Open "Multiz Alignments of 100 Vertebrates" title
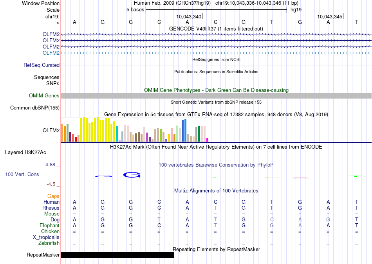The width and height of the screenshot is (372, 264). click(216, 191)
